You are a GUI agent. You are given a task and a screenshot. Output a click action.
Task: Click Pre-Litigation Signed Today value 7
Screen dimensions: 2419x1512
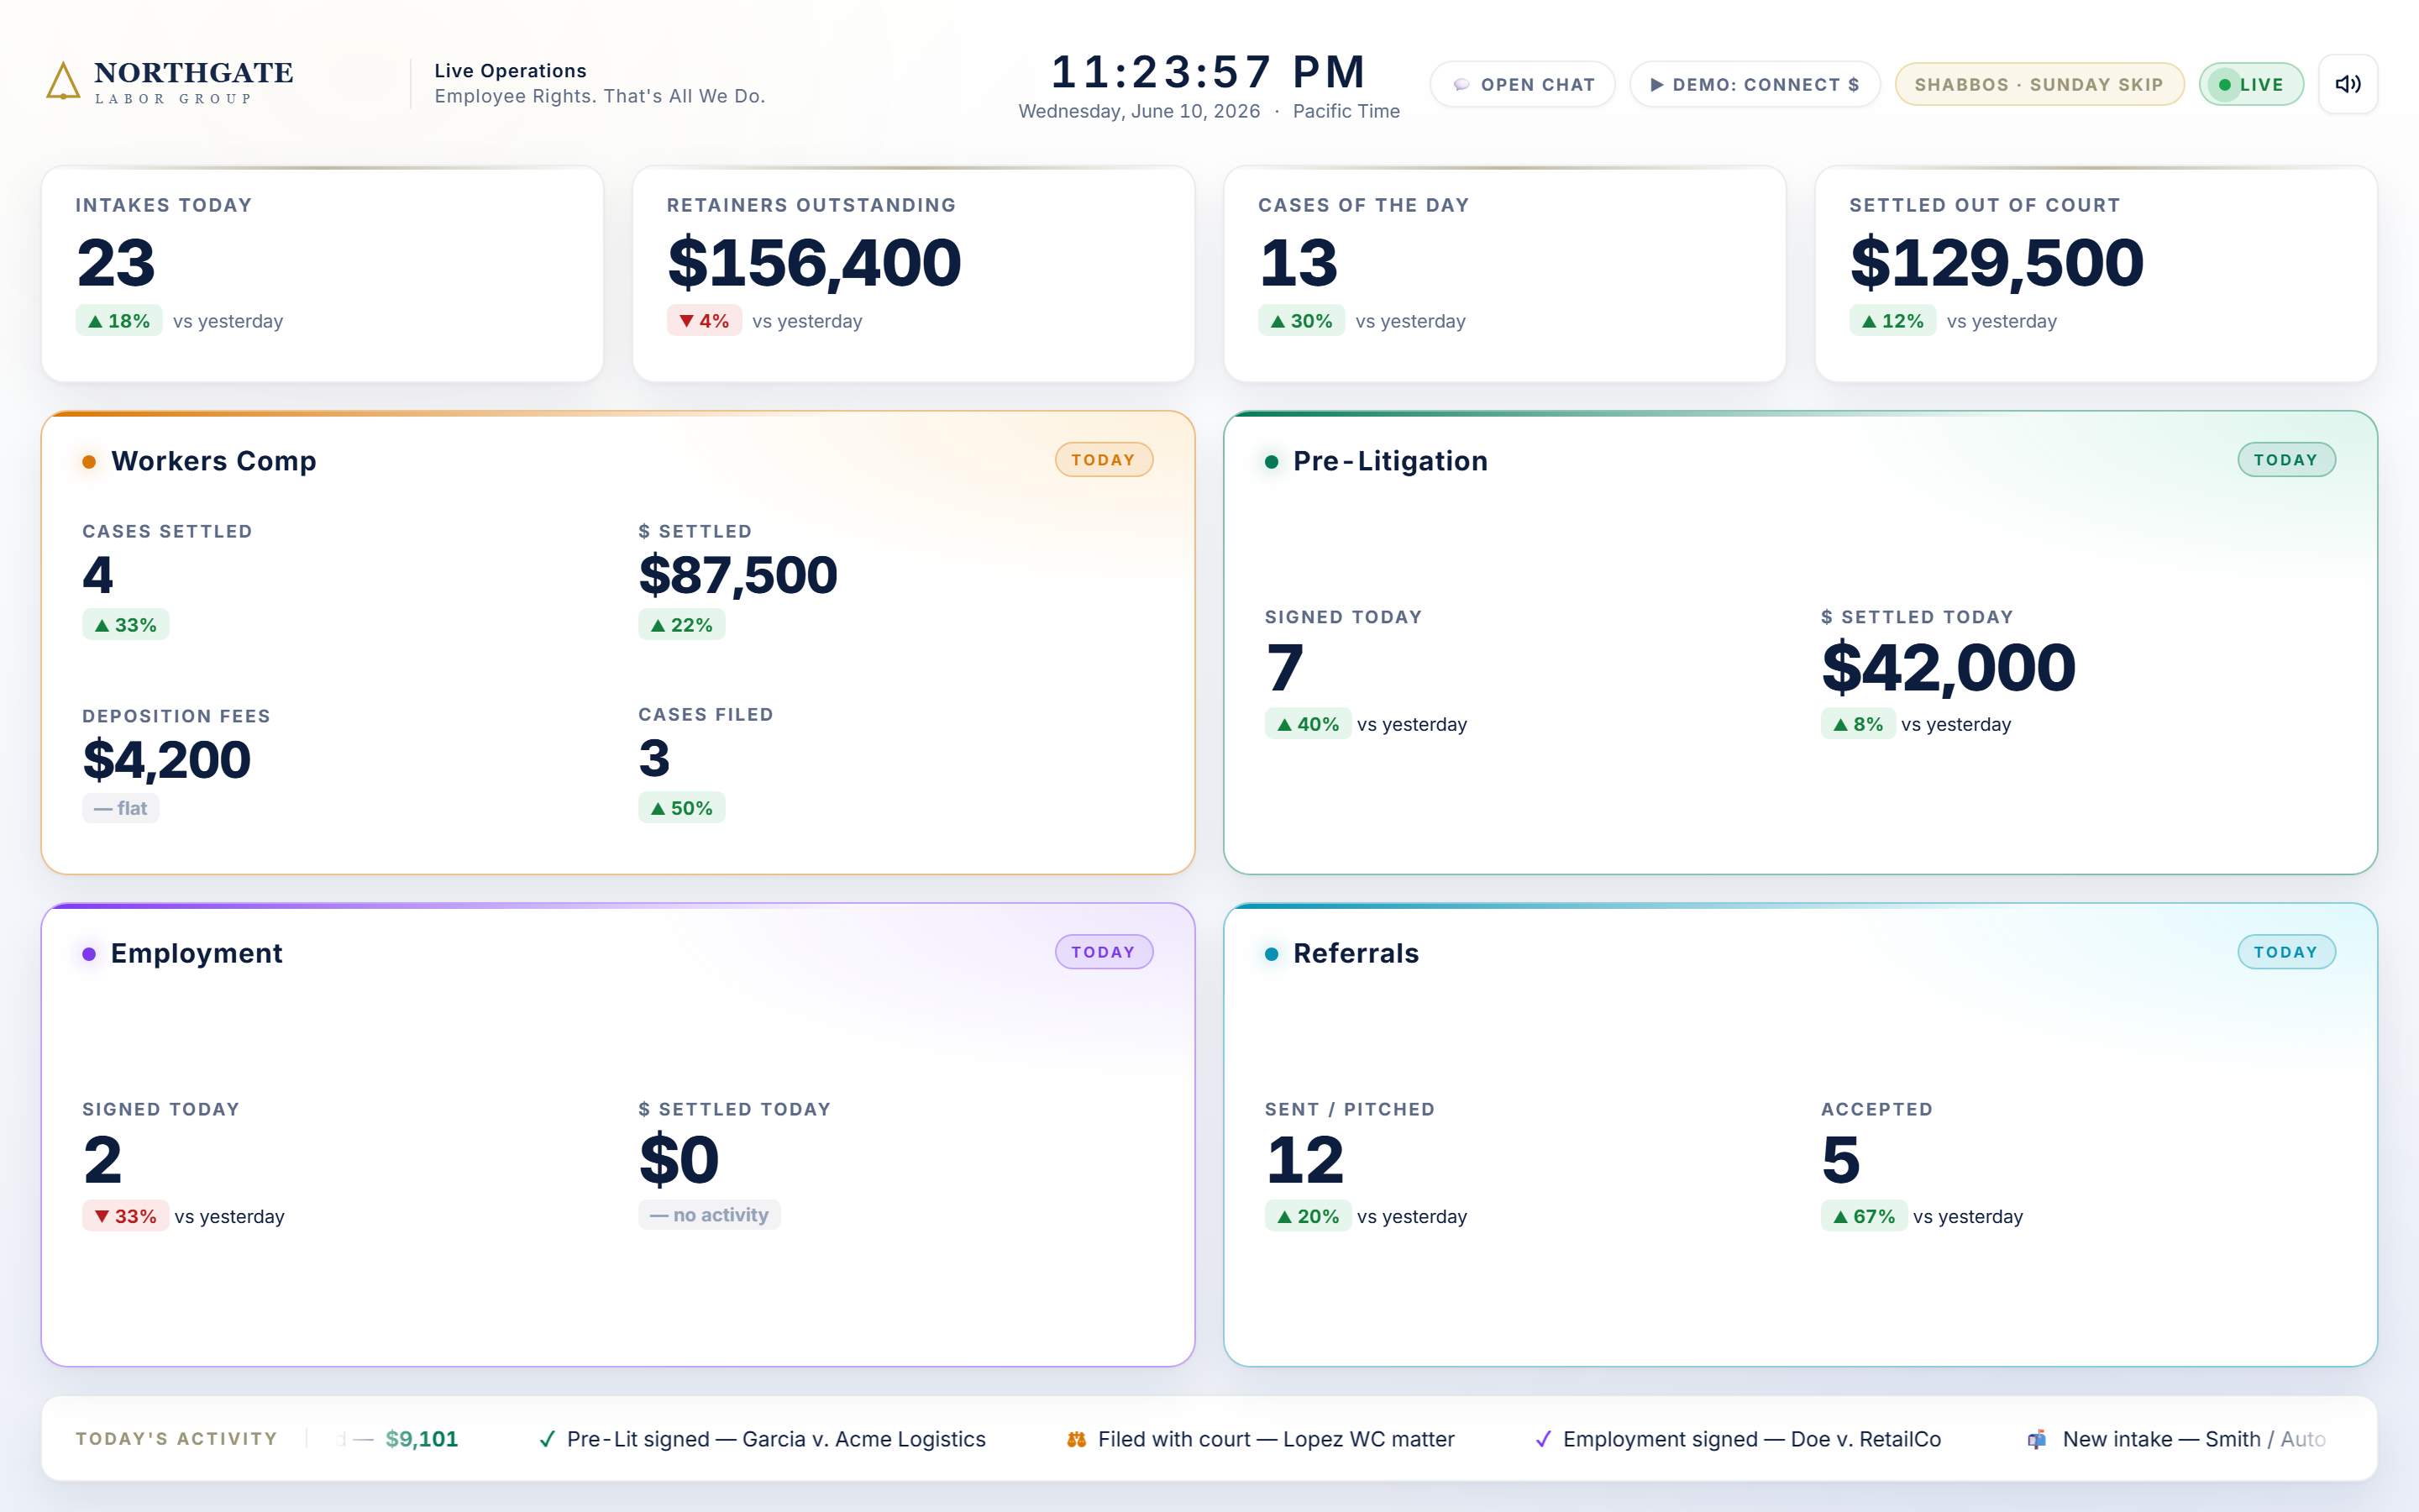tap(1285, 668)
